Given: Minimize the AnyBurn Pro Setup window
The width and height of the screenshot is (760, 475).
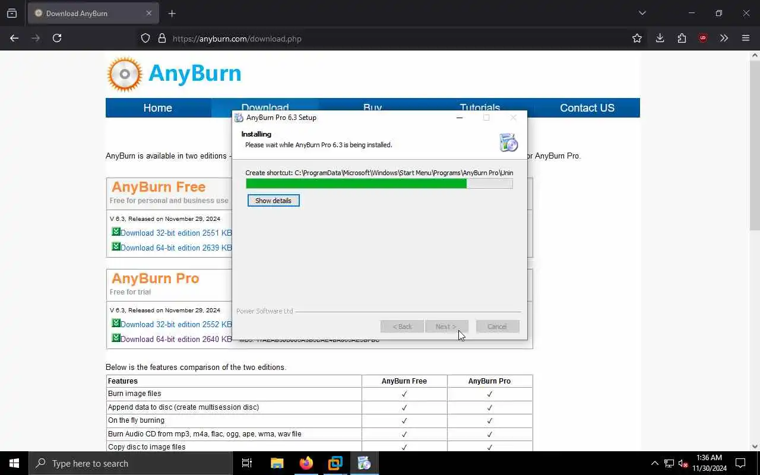Looking at the screenshot, I should pos(459,118).
